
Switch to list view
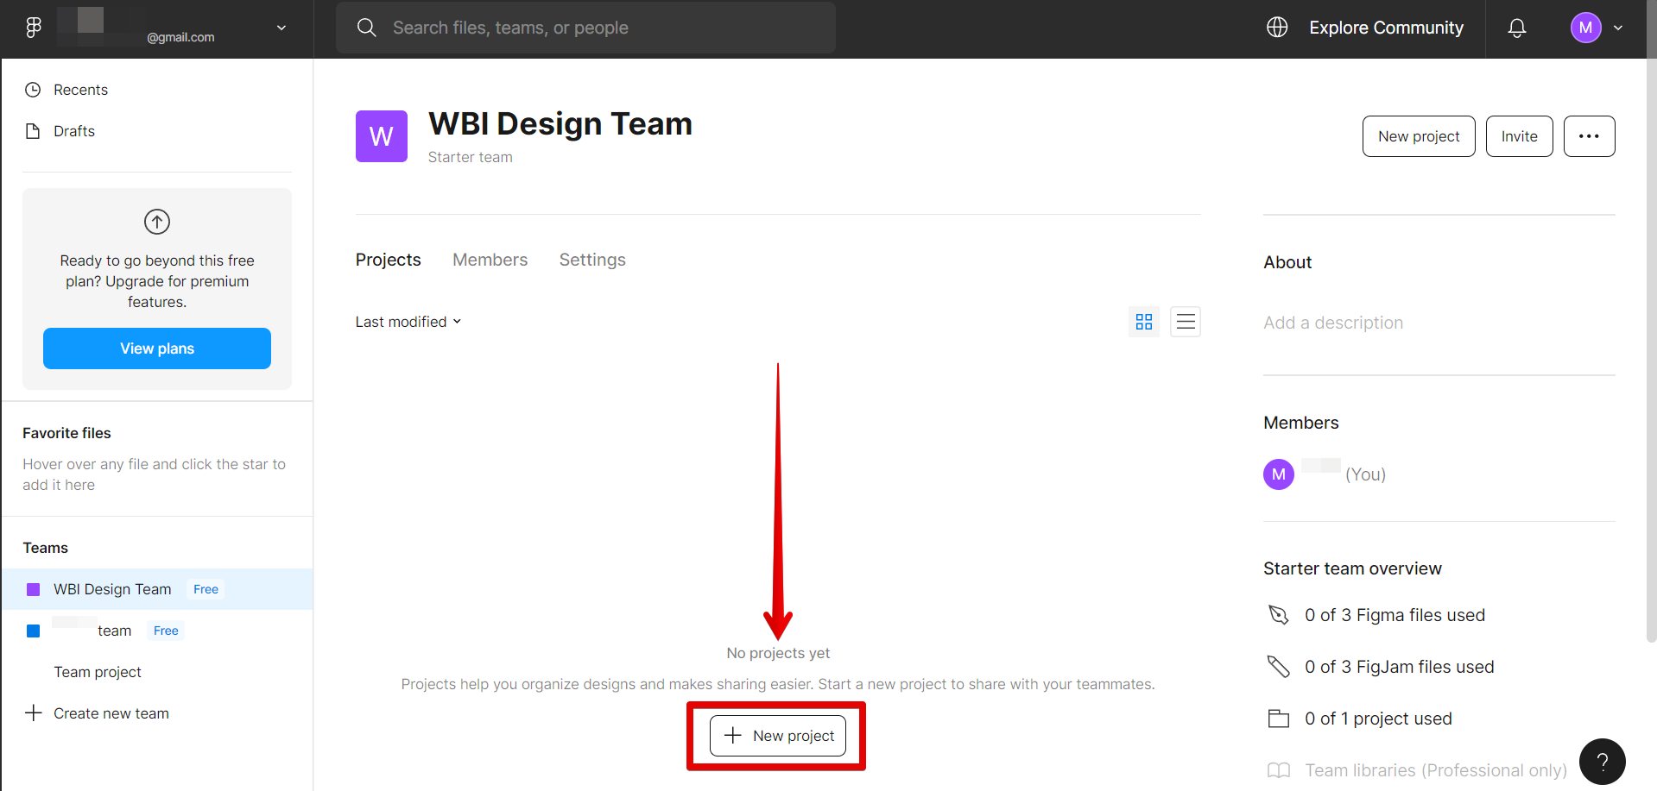point(1186,322)
